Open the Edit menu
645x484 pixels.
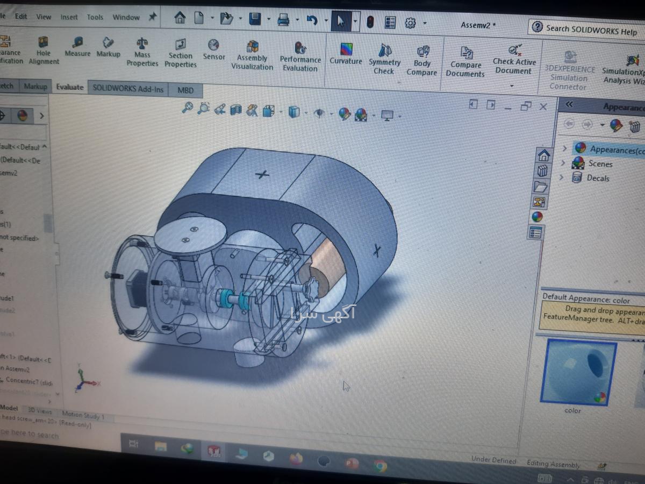(x=21, y=16)
